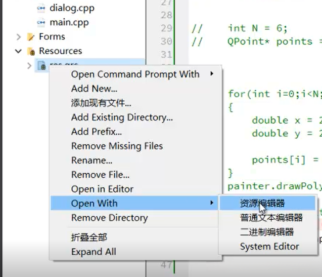This screenshot has height=277, width=322.
Task: Open dialog.cpp in the project tree
Action: pyautogui.click(x=72, y=8)
